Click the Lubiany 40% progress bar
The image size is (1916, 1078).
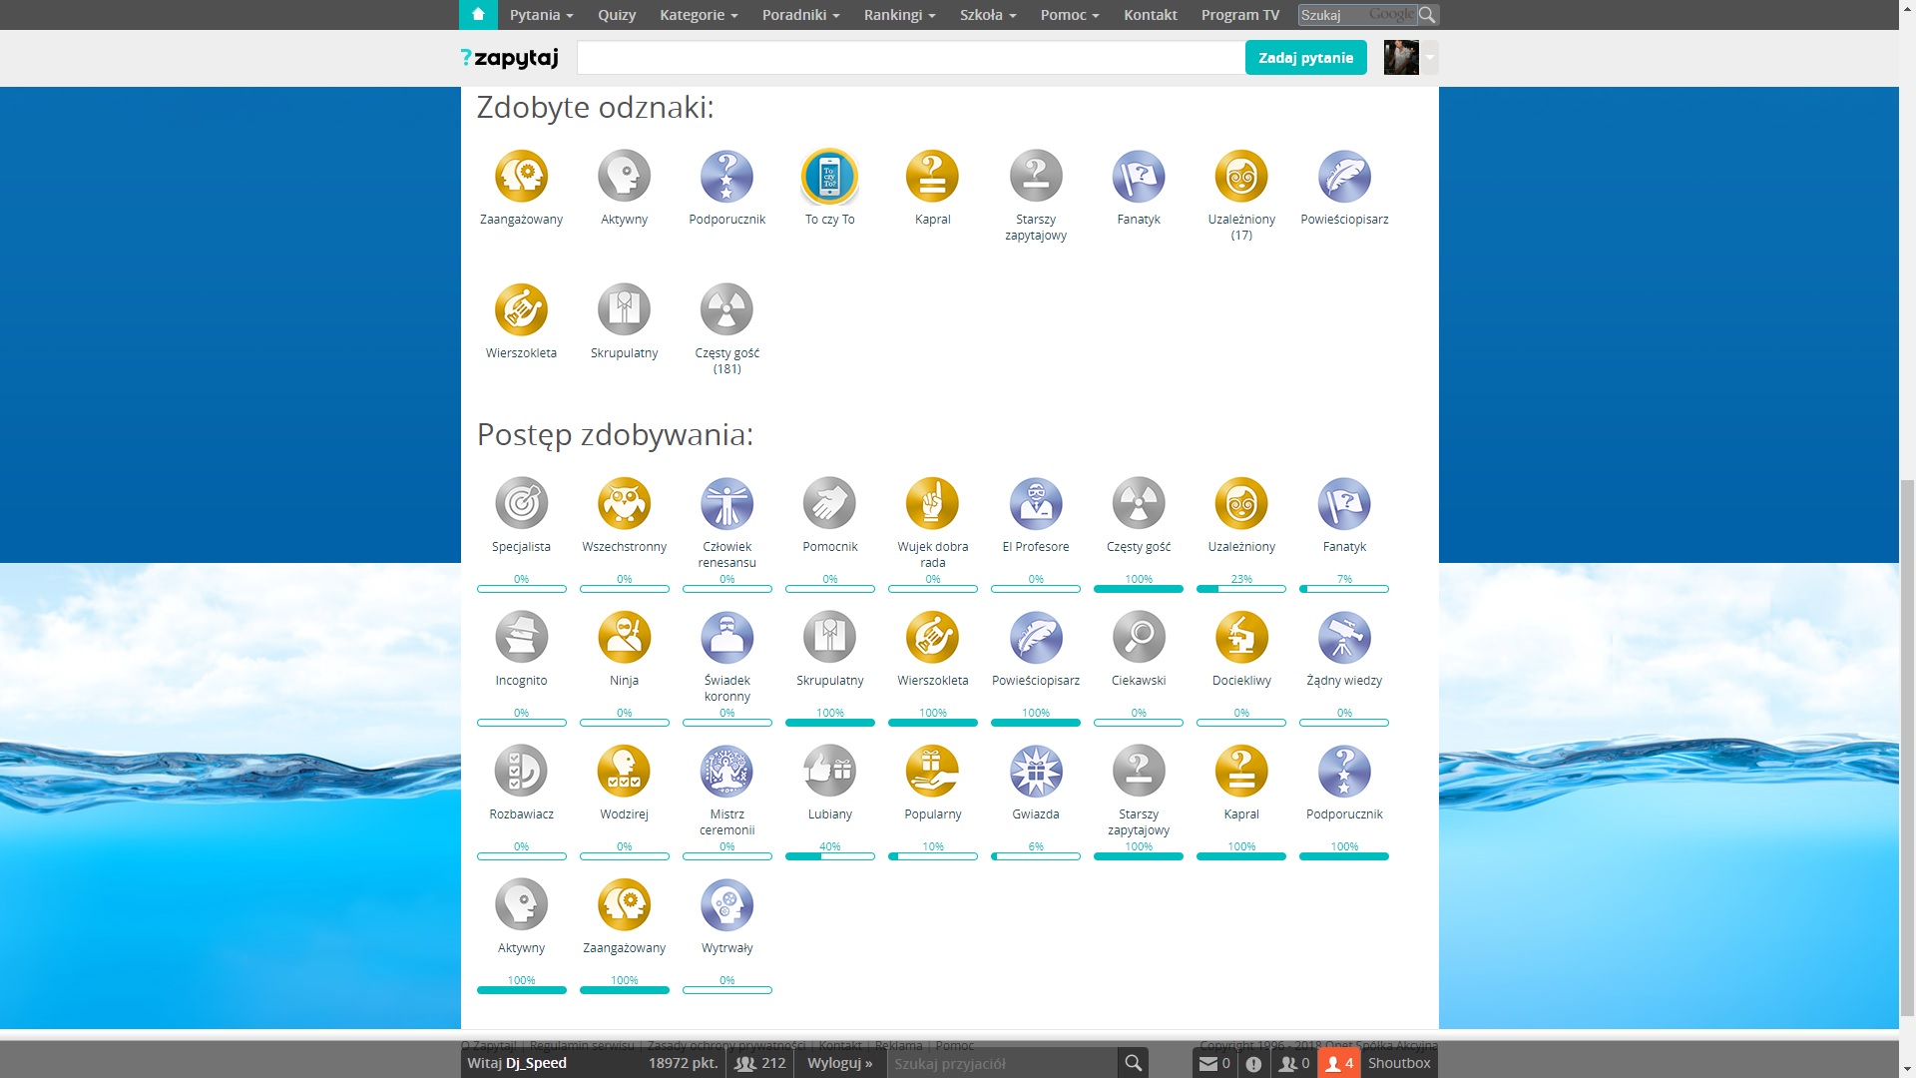829,856
